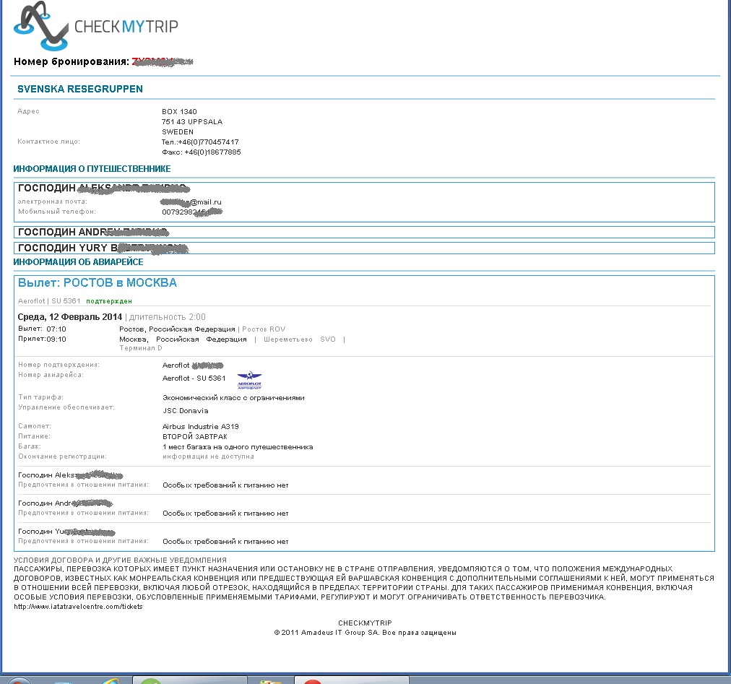Click the address line 'BOX 1340'
The height and width of the screenshot is (684, 731).
pyautogui.click(x=179, y=111)
